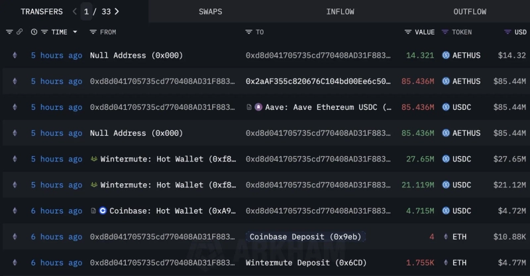Click the TOKEN column filter icon
This screenshot has height=276, width=530.
[445, 32]
